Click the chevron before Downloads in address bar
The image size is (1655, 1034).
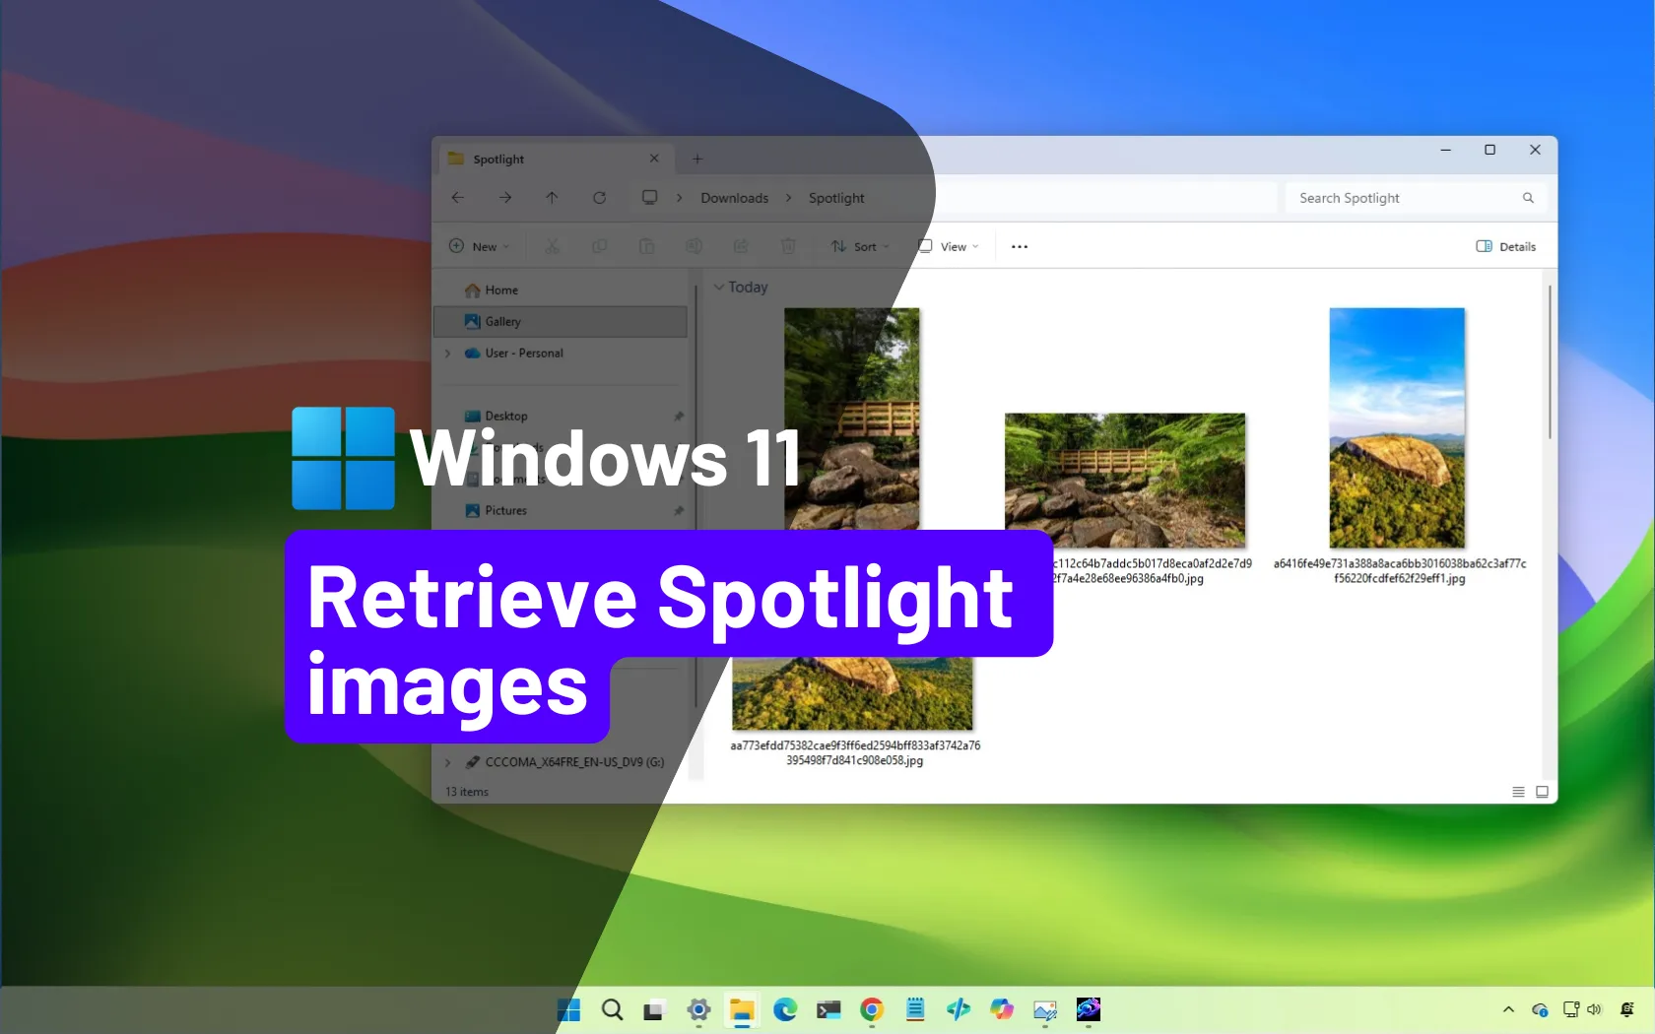point(680,198)
